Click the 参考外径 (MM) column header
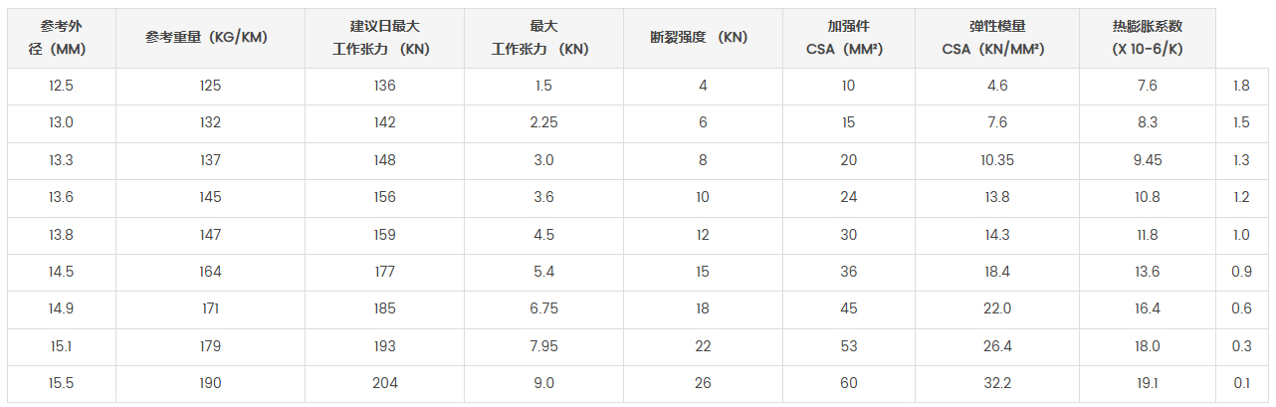Screen dimensions: 1276x407 click(62, 38)
